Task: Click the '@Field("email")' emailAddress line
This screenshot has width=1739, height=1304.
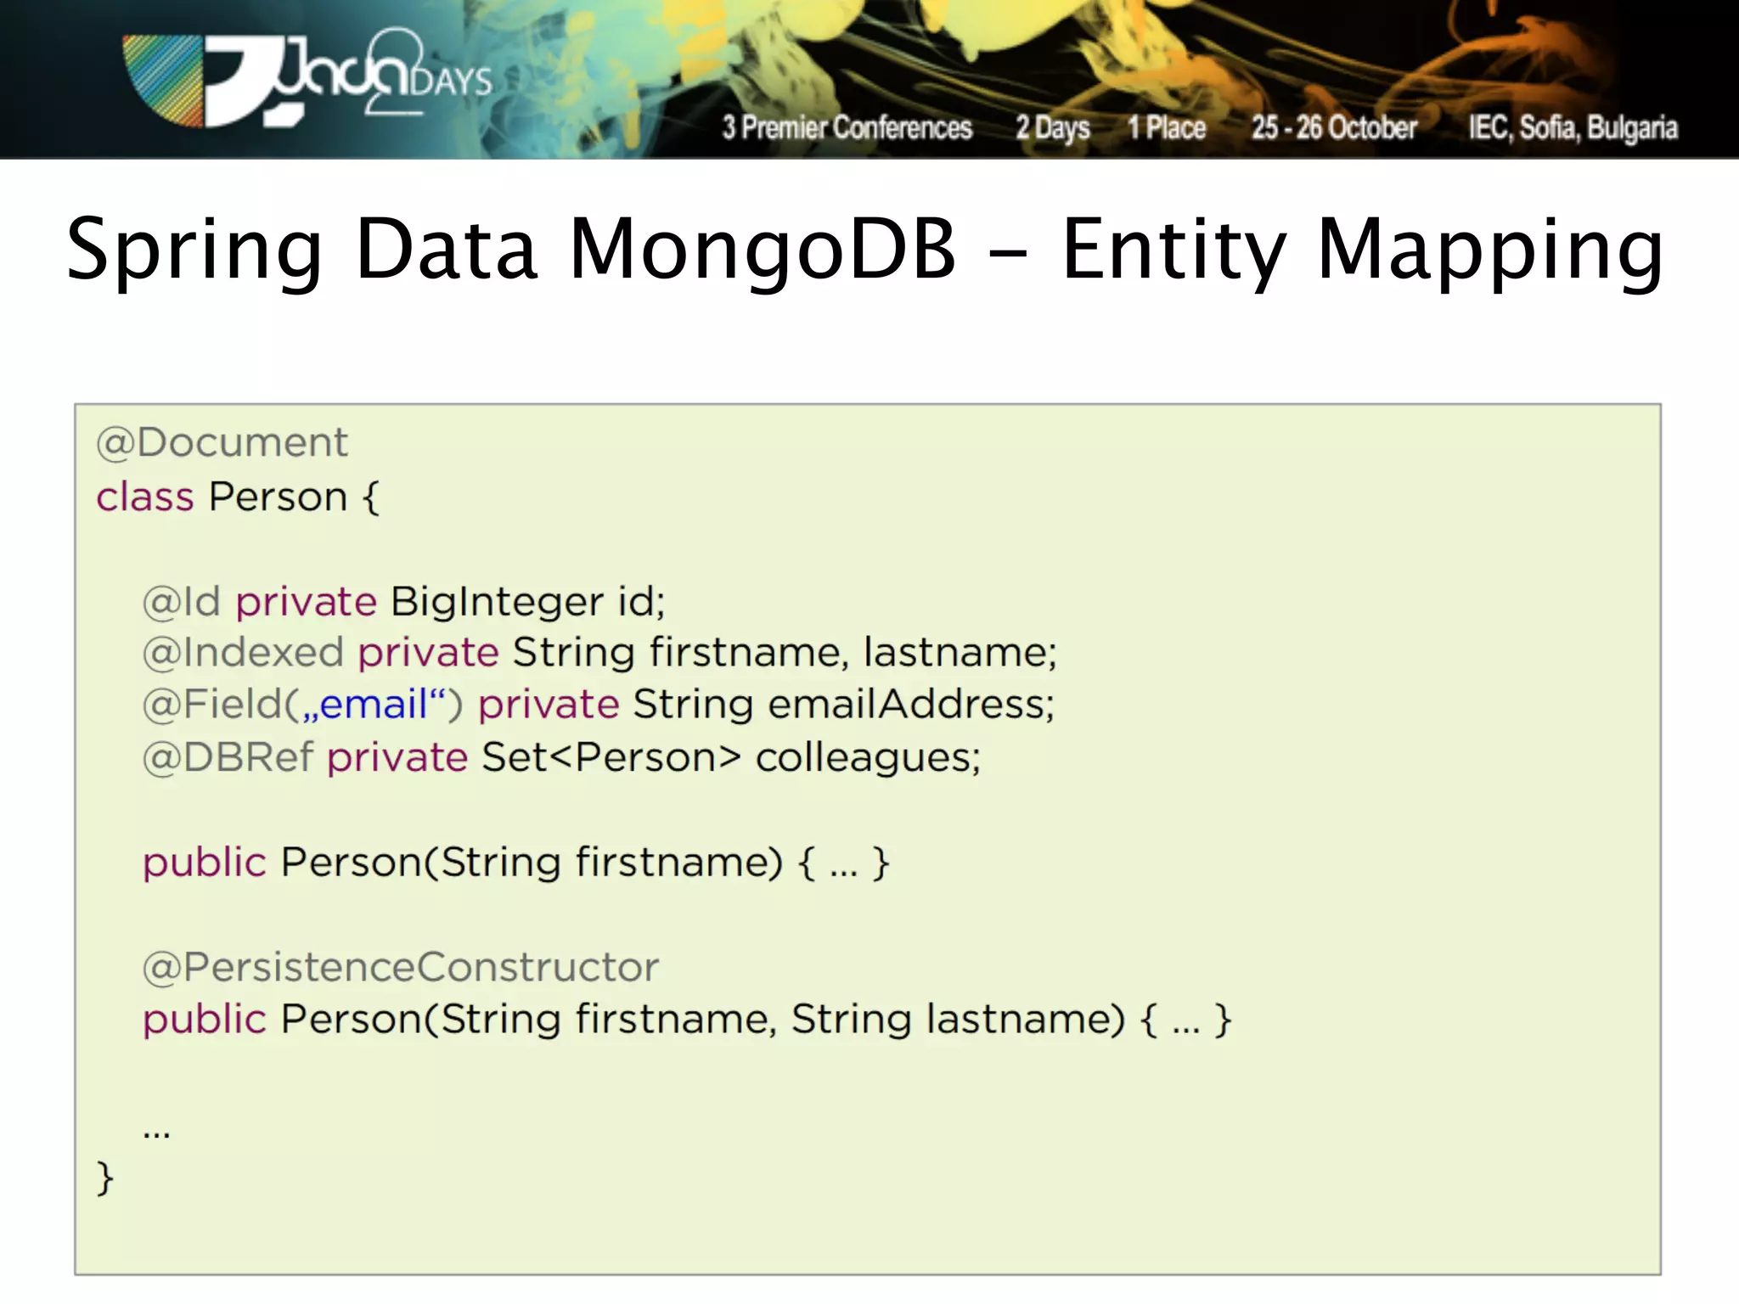Action: click(599, 705)
